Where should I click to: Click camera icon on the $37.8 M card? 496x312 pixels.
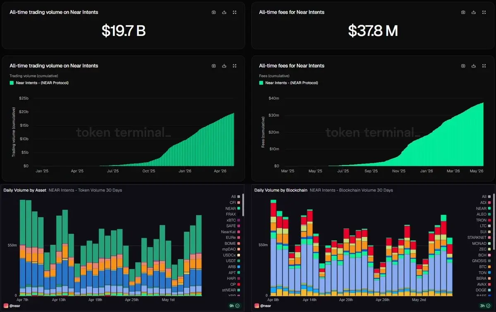click(463, 12)
